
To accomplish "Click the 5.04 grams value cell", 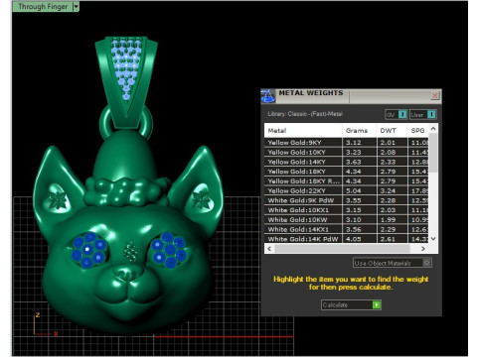I will tap(359, 190).
